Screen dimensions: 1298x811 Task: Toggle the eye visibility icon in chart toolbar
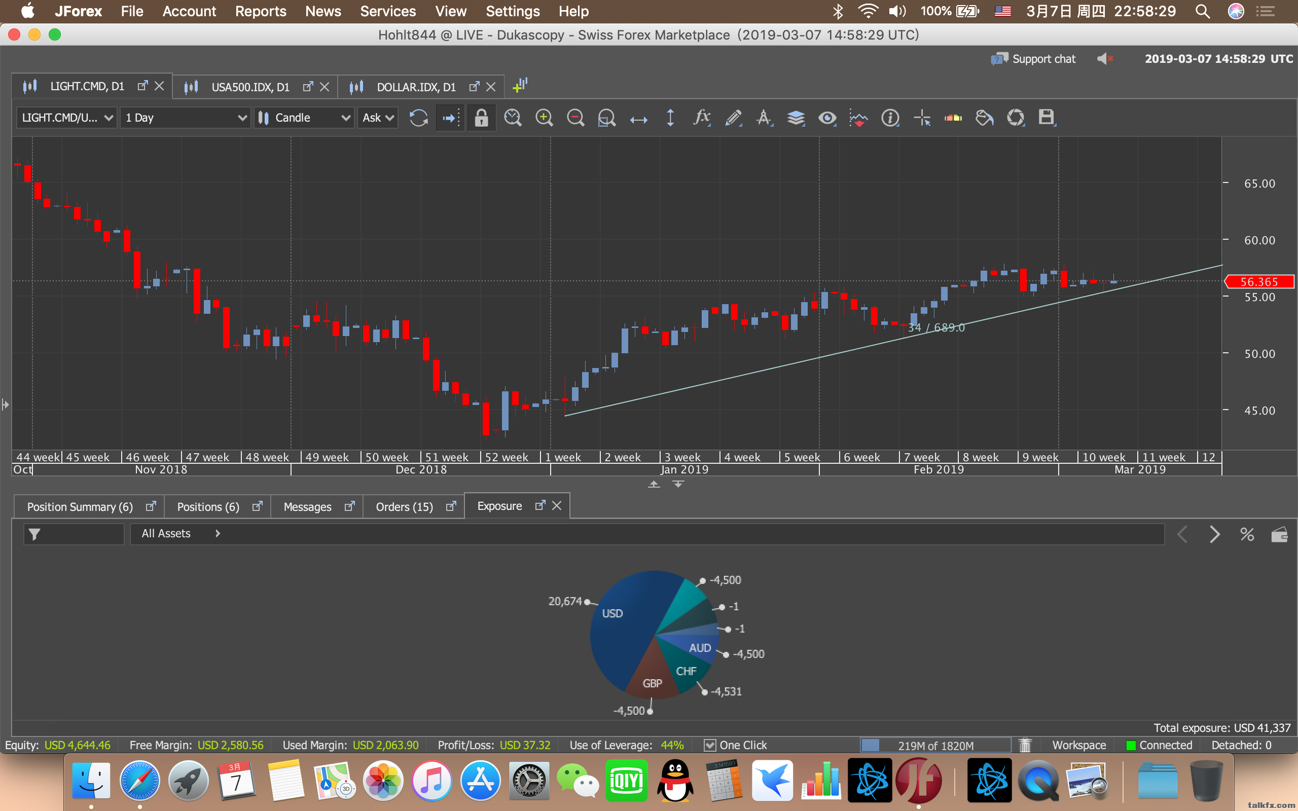point(827,118)
